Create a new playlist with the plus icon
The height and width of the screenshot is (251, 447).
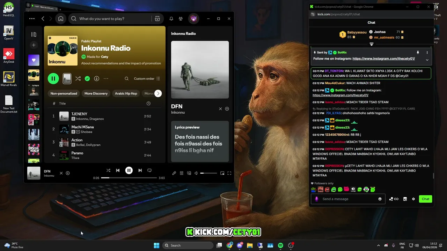[x=34, y=45]
